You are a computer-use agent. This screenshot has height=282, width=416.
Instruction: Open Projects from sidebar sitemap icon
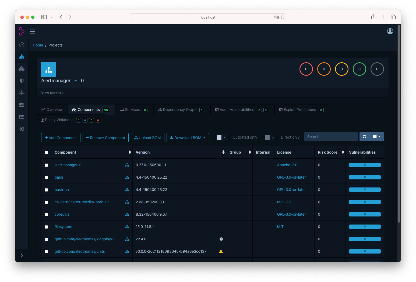point(22,57)
